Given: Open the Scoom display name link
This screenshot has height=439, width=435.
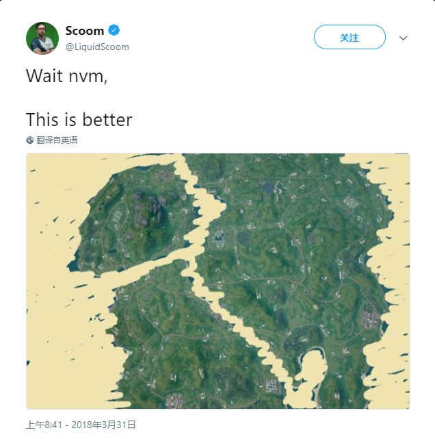Looking at the screenshot, I should tap(85, 31).
